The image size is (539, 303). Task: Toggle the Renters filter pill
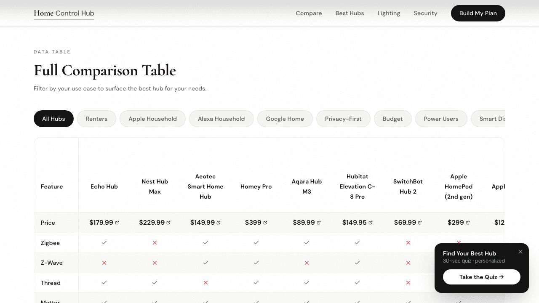coord(96,119)
